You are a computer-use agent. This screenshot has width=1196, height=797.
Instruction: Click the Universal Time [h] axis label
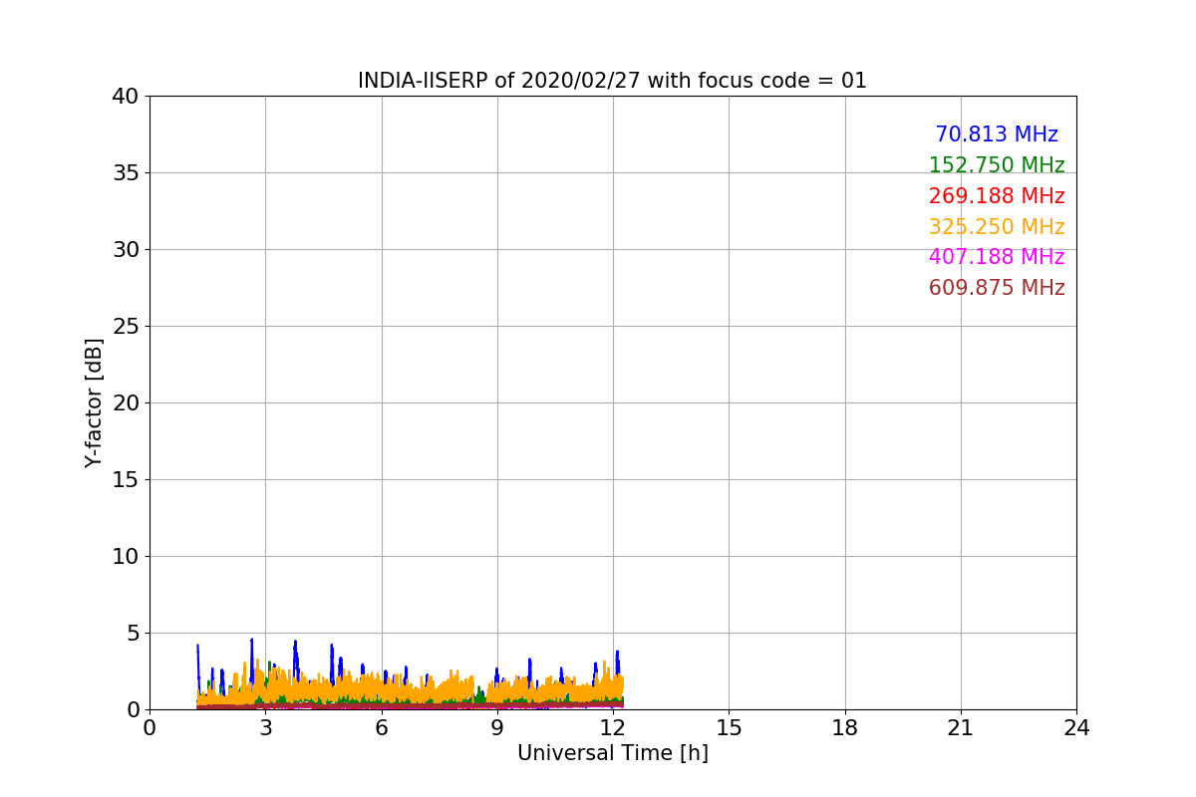pyautogui.click(x=613, y=753)
